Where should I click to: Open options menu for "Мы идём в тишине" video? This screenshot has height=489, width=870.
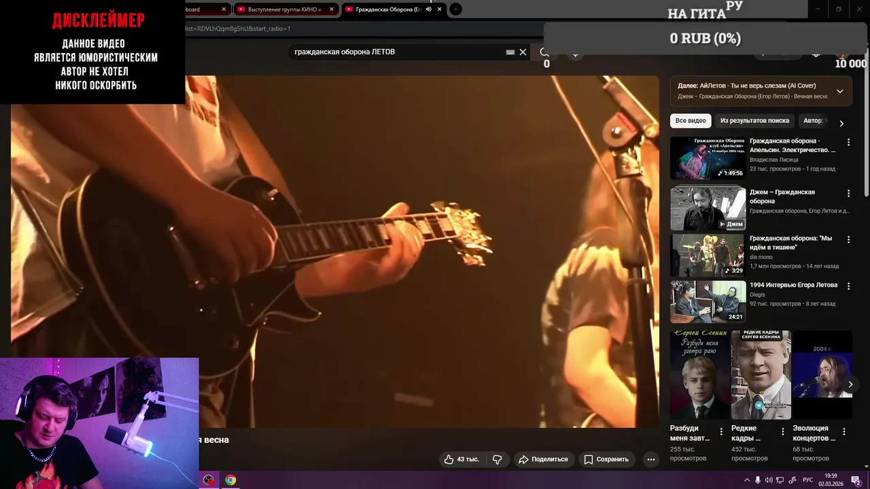(848, 239)
